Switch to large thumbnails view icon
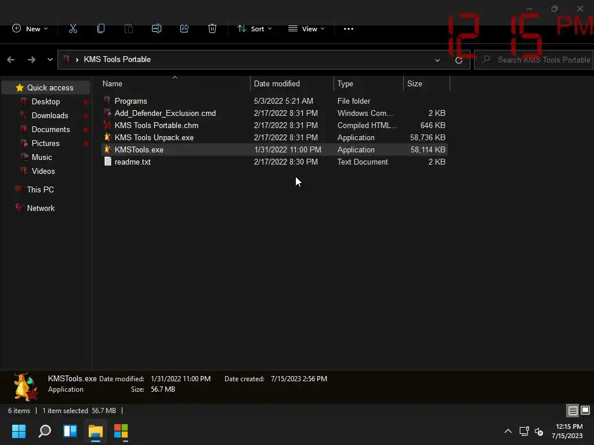Screen dimensions: 594x445 [x=585, y=411]
